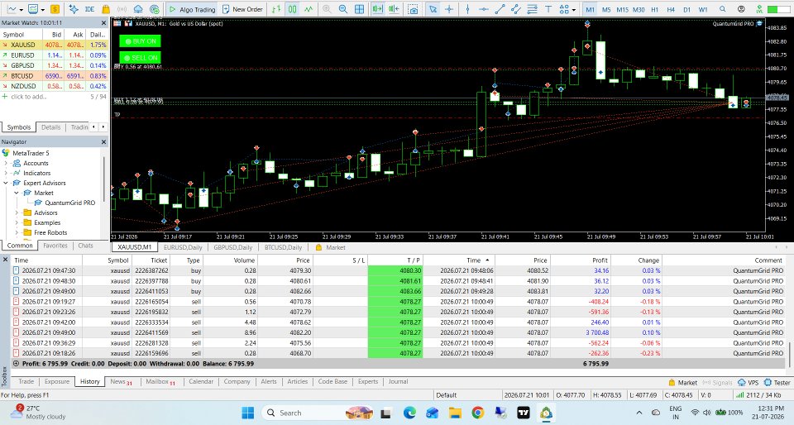
Task: Open the depth of market dollar icon
Action: pyautogui.click(x=55, y=9)
